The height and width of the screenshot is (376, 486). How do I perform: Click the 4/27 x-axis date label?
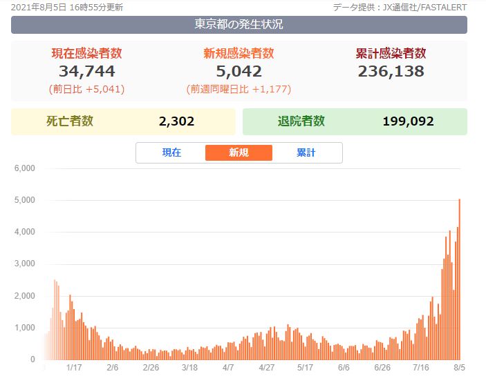267,367
